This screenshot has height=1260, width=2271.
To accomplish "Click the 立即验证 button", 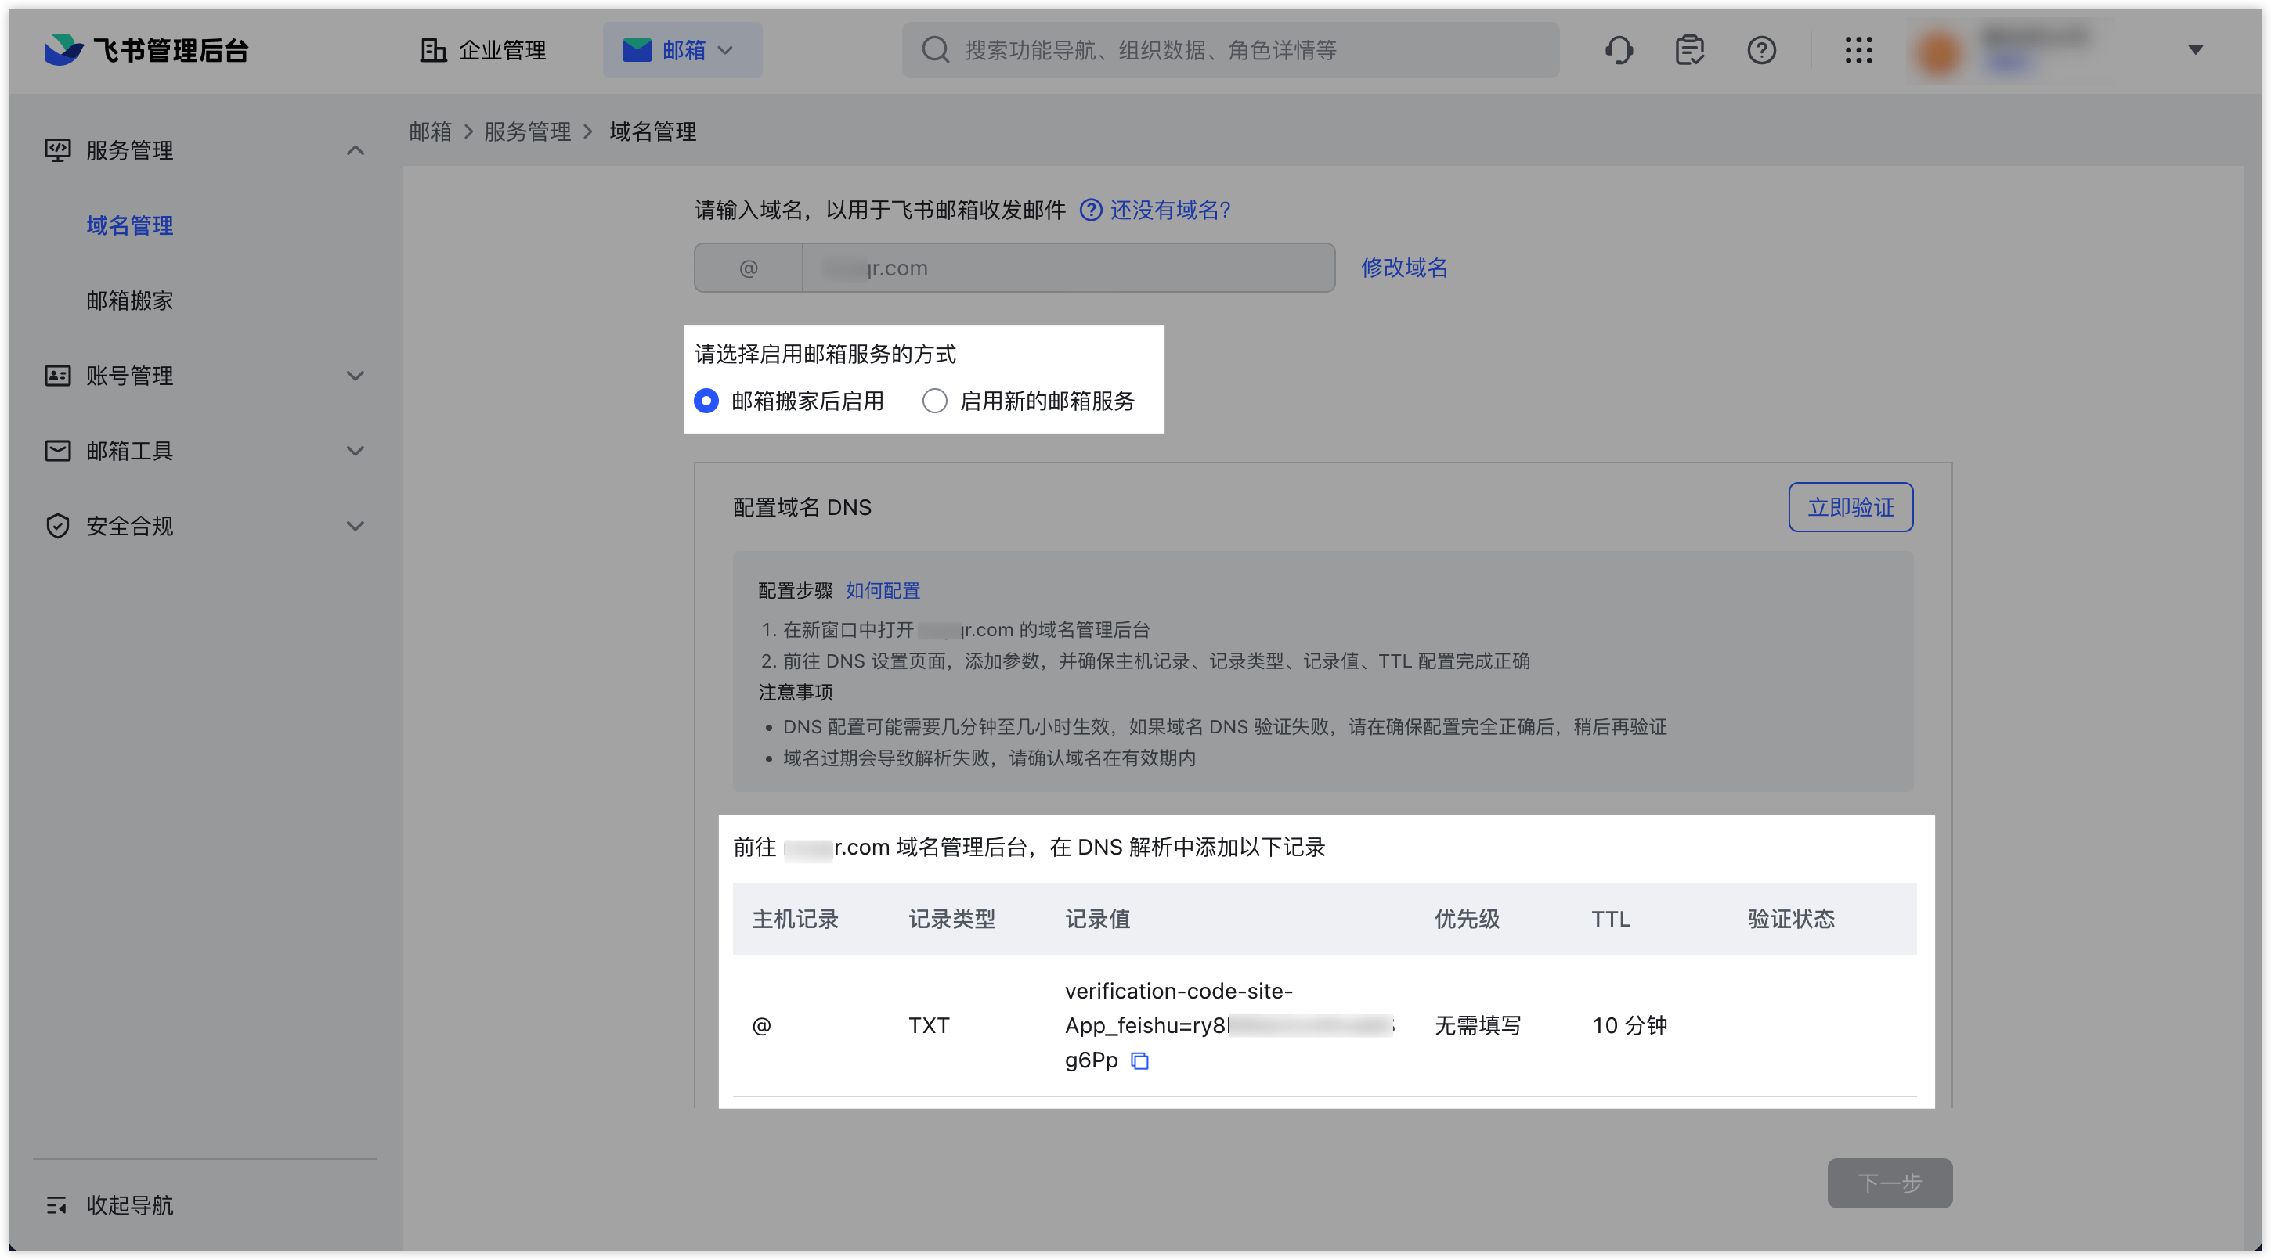I will coord(1850,508).
